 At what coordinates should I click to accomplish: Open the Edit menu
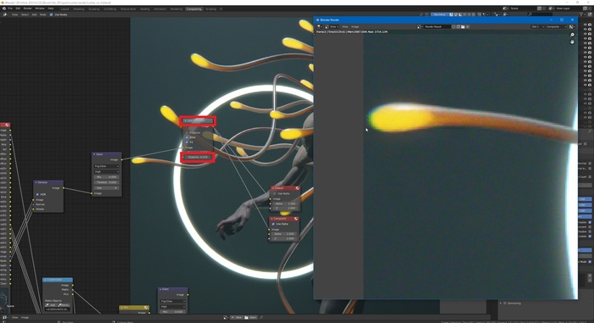[18, 8]
